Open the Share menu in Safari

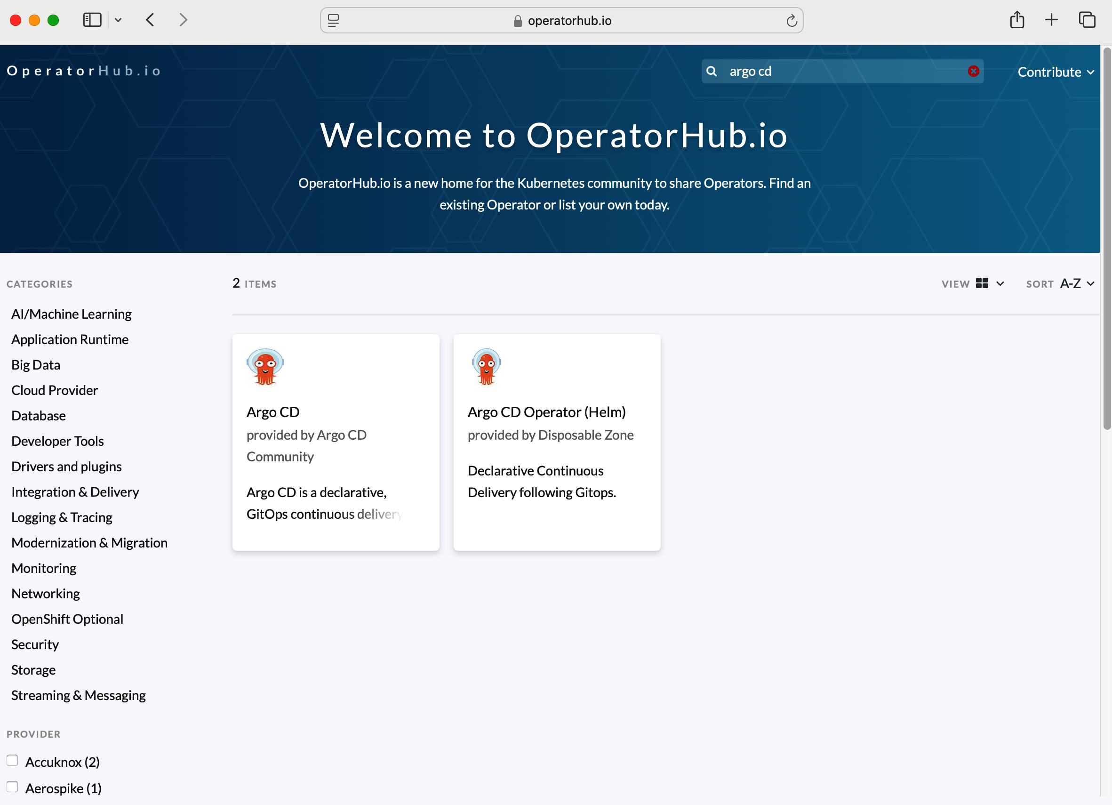point(1017,20)
